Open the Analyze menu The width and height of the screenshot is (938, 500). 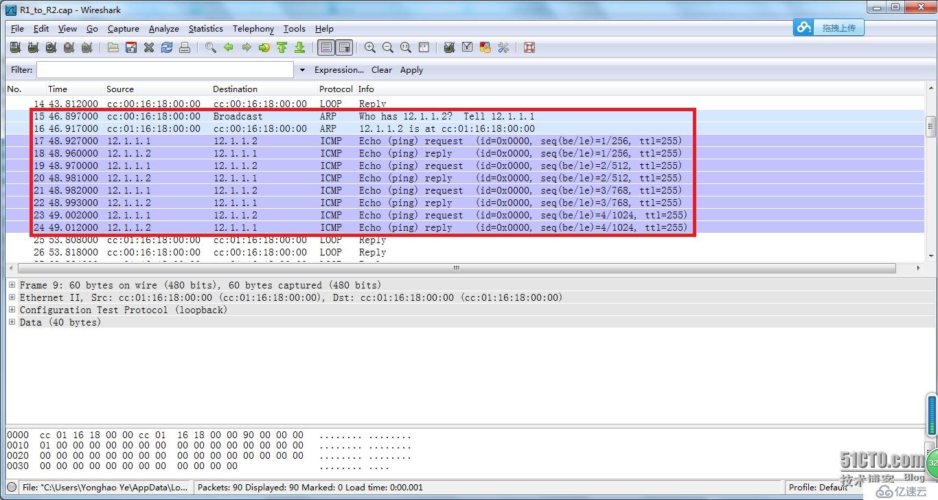point(164,29)
